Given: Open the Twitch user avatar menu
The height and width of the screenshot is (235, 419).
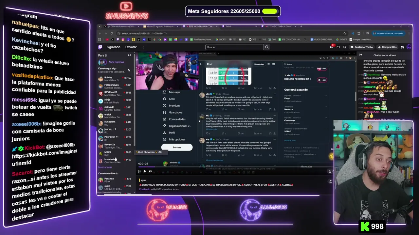Looking at the screenshot, I should pyautogui.click(x=409, y=47).
